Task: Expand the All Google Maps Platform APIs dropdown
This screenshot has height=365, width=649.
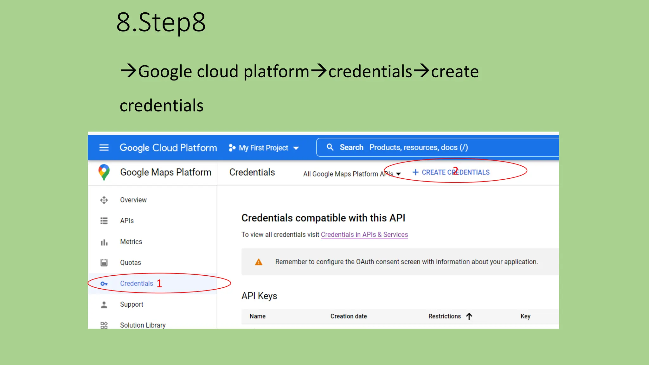Action: click(x=352, y=174)
